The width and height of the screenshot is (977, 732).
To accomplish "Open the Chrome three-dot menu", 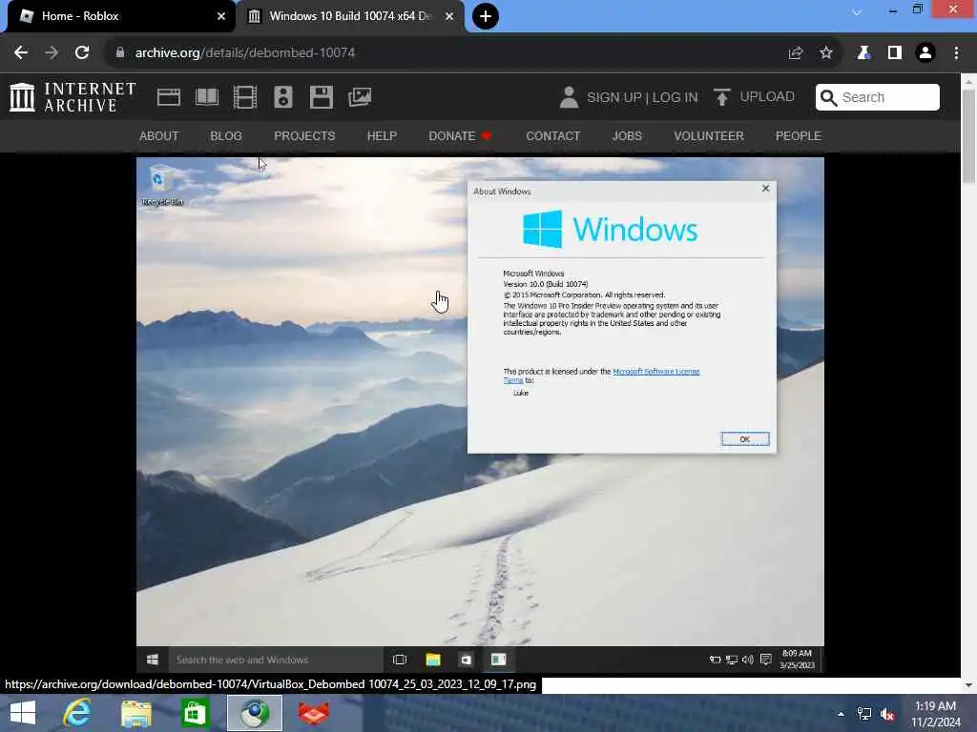I will (x=956, y=53).
